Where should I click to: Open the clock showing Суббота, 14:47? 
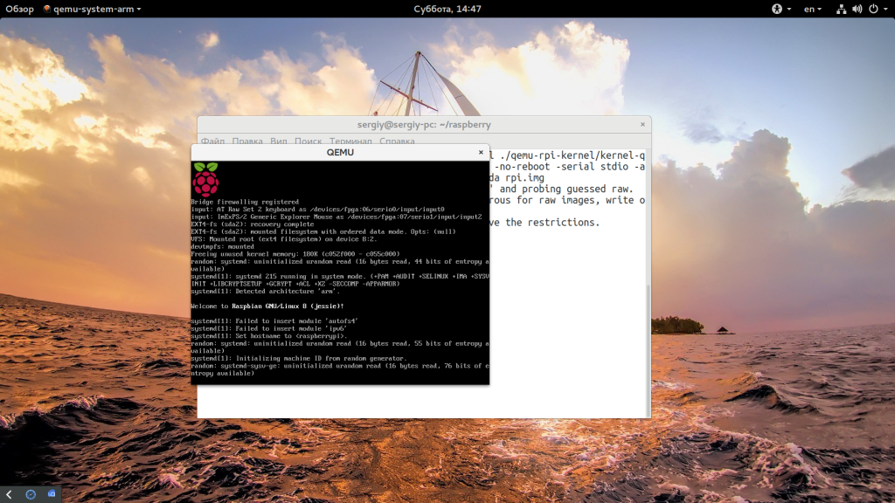click(447, 9)
